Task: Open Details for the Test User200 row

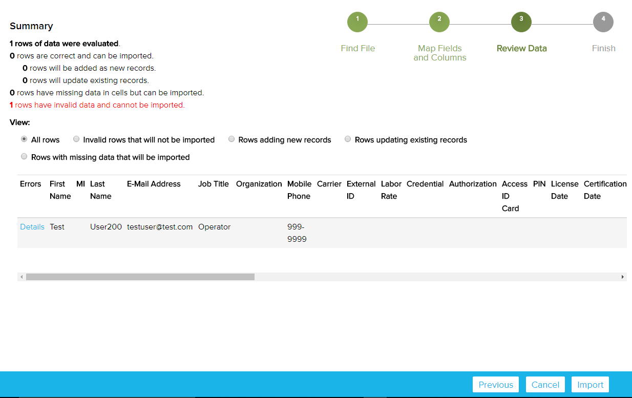Action: click(x=32, y=226)
